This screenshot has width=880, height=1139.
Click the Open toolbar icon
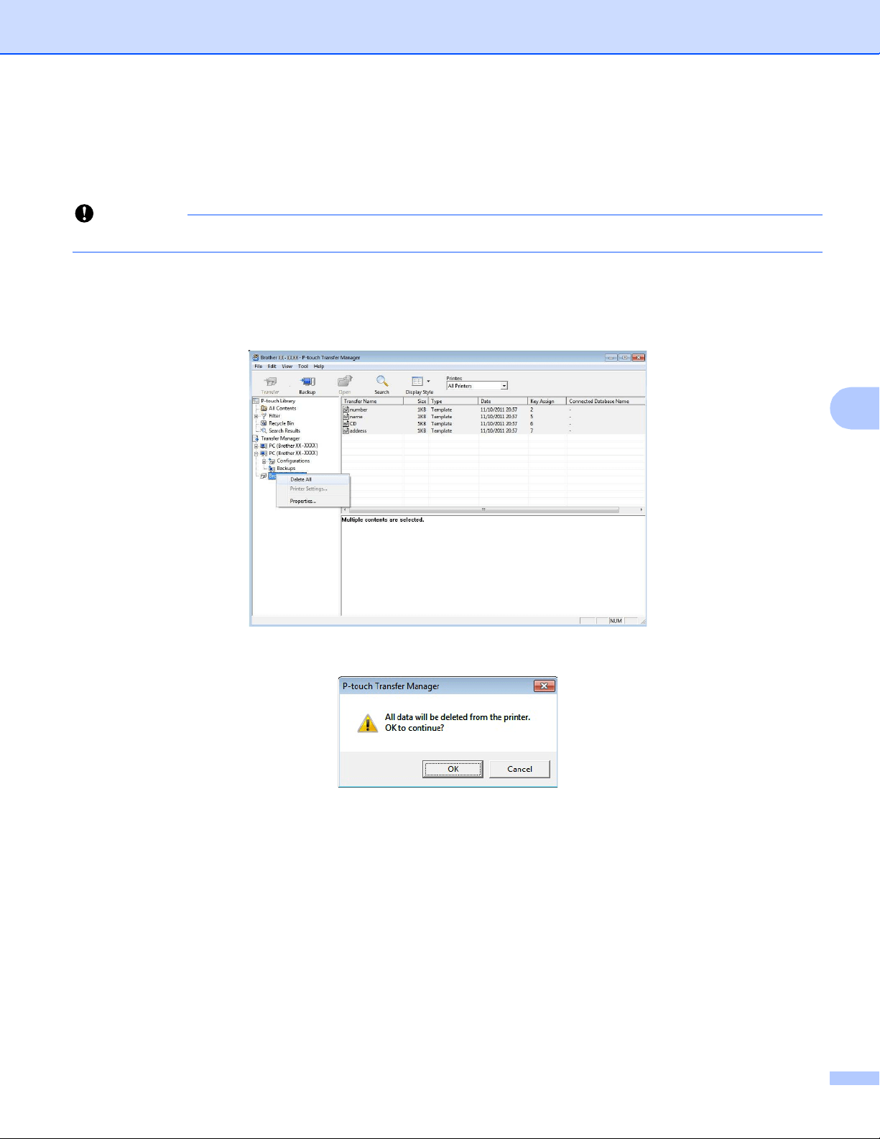pyautogui.click(x=345, y=382)
